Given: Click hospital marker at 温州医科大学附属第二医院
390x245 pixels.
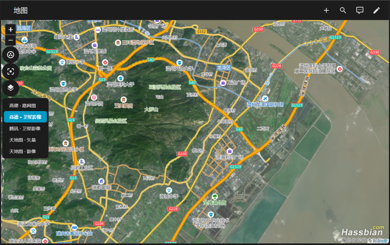Looking at the screenshot, I should tap(340, 69).
